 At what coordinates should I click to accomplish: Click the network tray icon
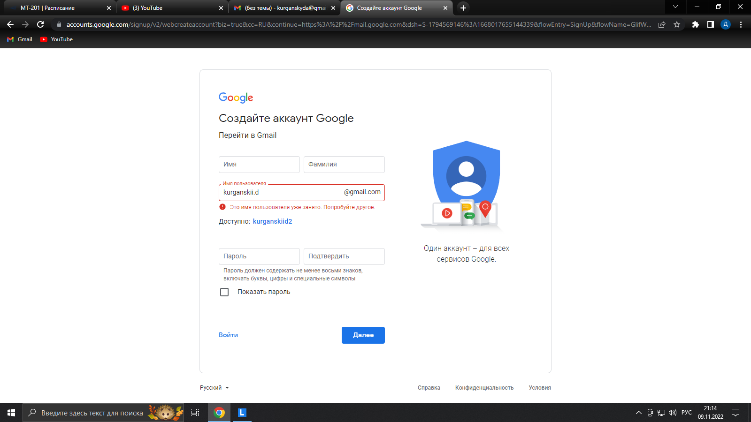661,413
